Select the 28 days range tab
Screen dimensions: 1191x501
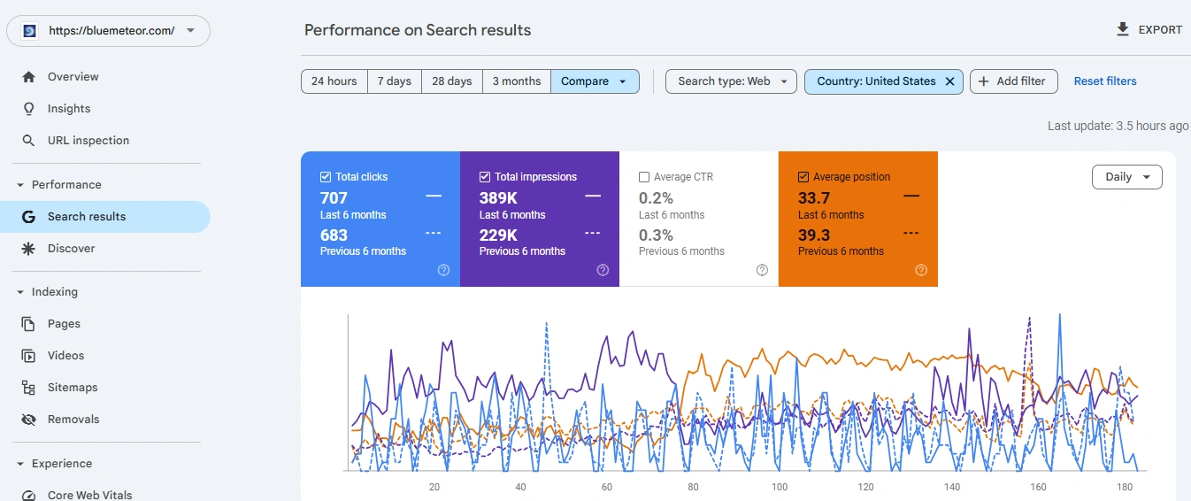pyautogui.click(x=452, y=81)
